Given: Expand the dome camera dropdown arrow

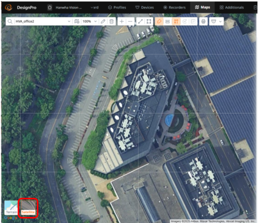Looking at the screenshot, I should [221, 21].
